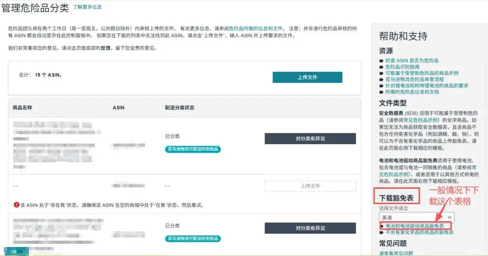Open the 英语 file language dropdown
Viewport: 488px width, 256px height.
pyautogui.click(x=417, y=218)
